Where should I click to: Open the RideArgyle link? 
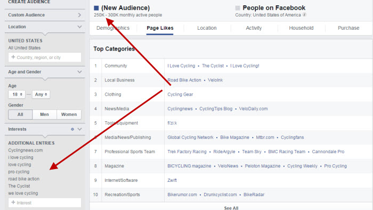click(224, 152)
